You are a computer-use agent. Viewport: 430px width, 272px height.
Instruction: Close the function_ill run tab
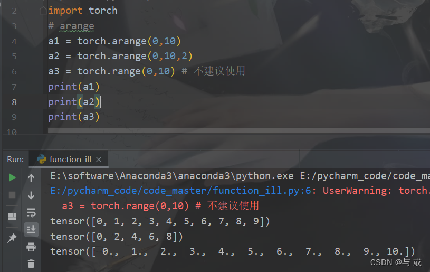point(99,160)
